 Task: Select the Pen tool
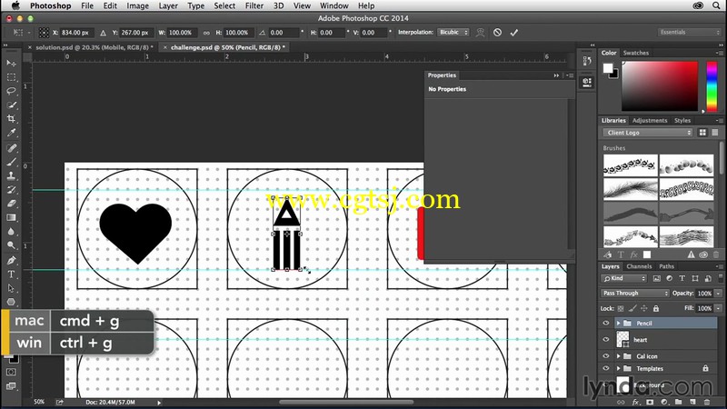(11, 260)
